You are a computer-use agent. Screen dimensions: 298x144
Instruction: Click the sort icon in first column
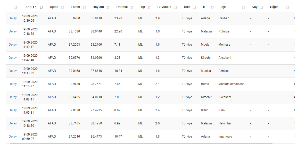click(16, 7)
